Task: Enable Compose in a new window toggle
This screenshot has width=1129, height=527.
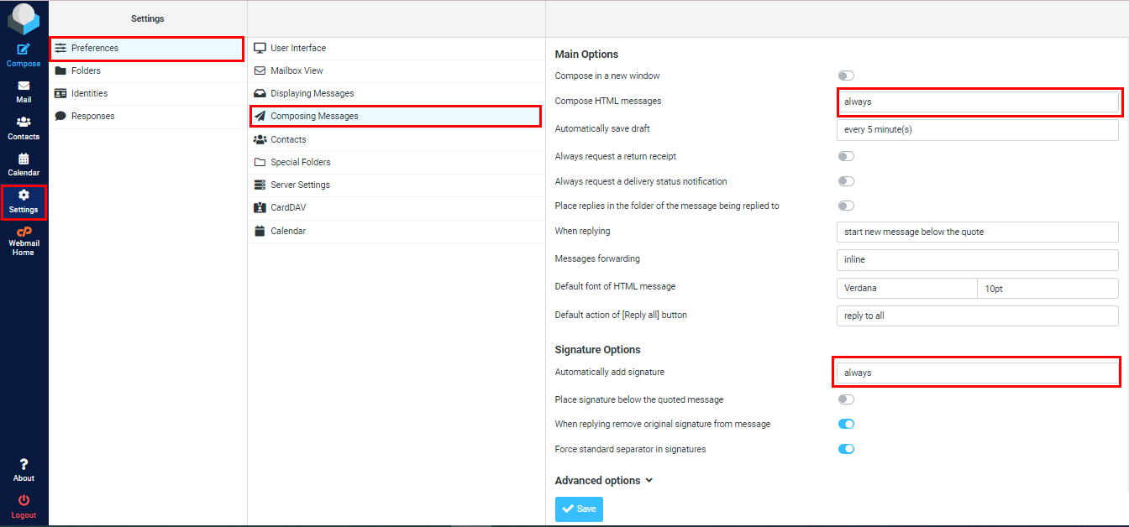Action: pyautogui.click(x=846, y=76)
